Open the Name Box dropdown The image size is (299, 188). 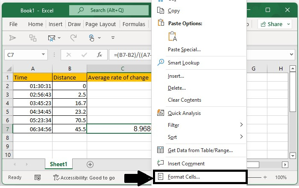(x=43, y=55)
